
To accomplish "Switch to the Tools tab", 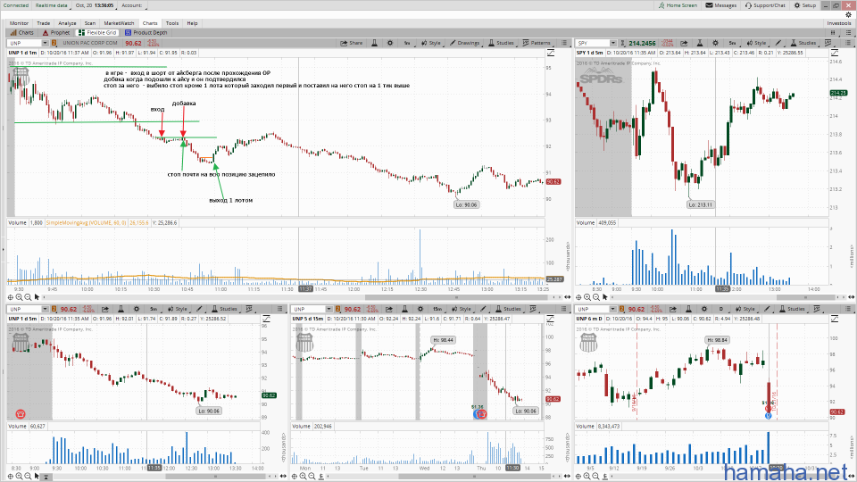I will coord(172,23).
